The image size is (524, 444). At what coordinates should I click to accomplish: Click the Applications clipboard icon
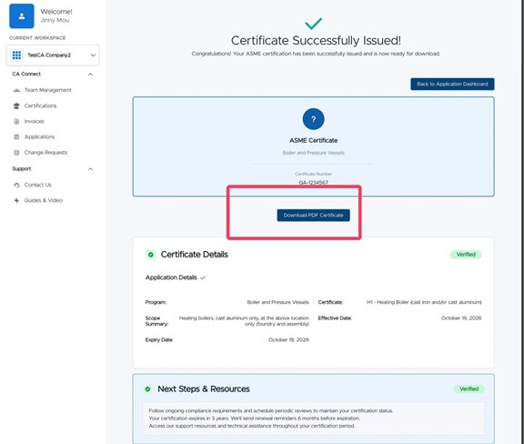(x=16, y=136)
